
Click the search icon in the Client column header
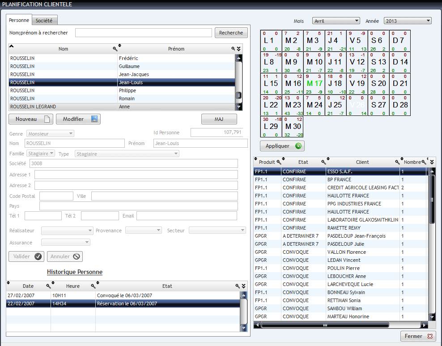click(397, 162)
